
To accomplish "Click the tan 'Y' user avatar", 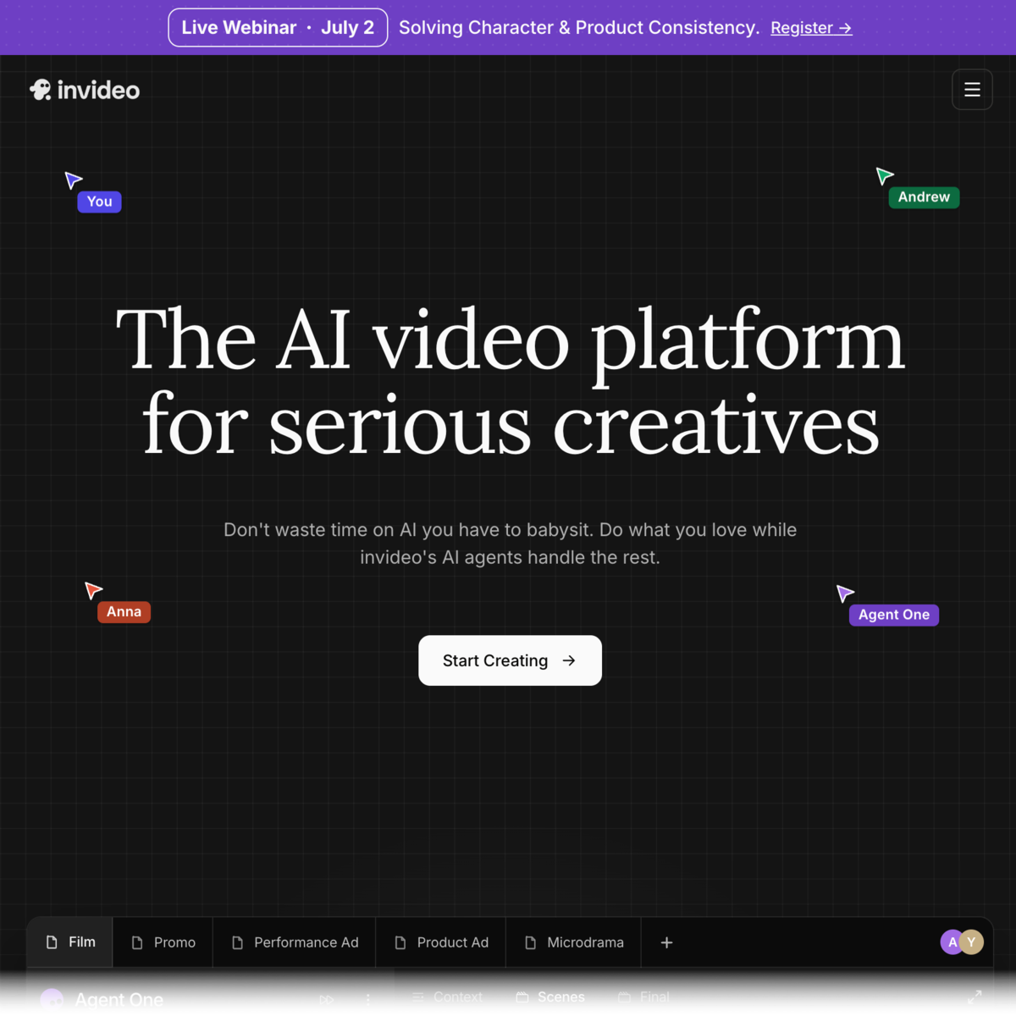I will tap(972, 941).
